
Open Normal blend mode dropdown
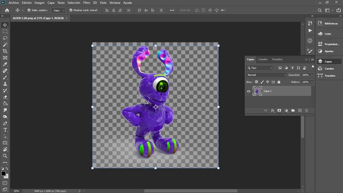(x=266, y=75)
